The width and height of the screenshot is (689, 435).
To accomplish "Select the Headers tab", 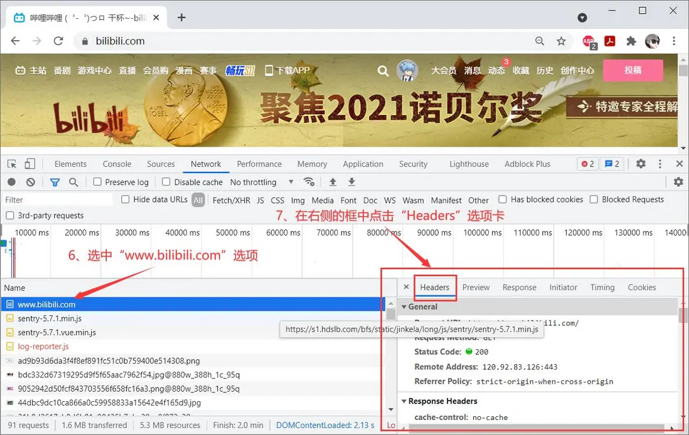I will click(x=435, y=288).
